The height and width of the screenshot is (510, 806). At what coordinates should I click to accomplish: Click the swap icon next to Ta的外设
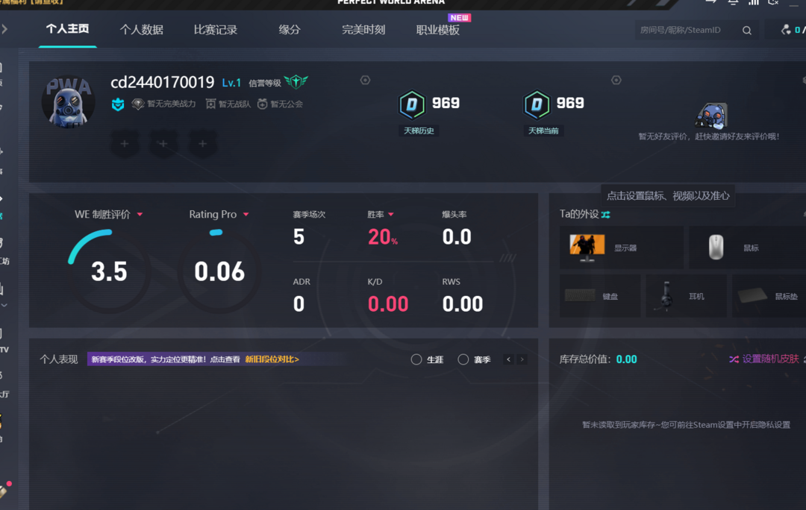606,215
